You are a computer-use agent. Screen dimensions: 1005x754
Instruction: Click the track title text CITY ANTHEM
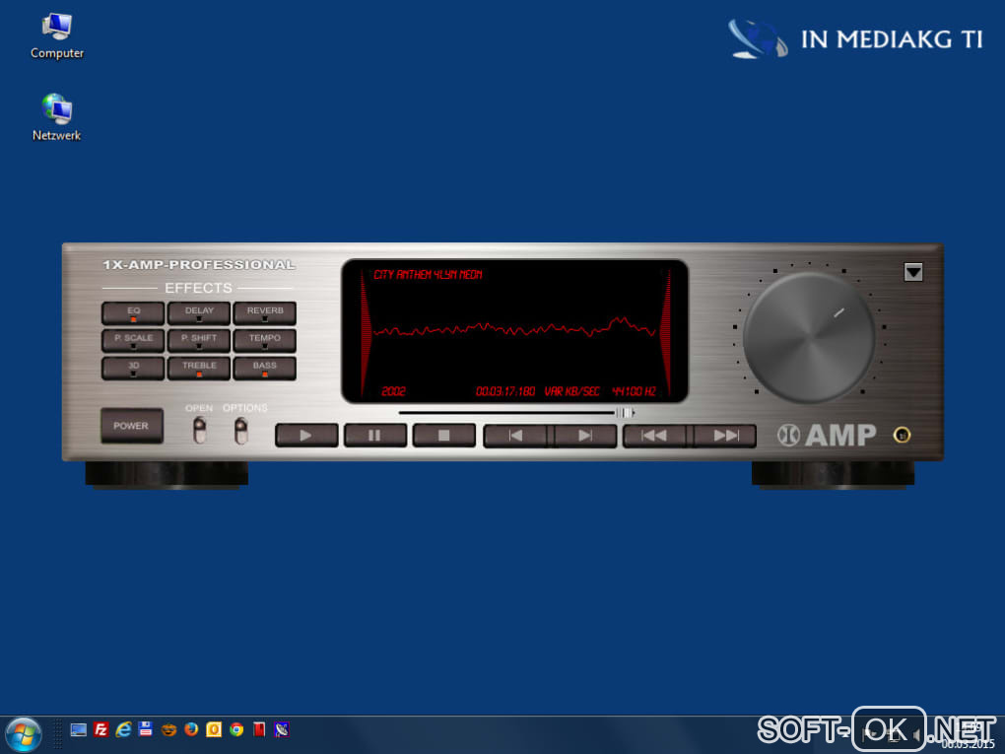tap(428, 274)
